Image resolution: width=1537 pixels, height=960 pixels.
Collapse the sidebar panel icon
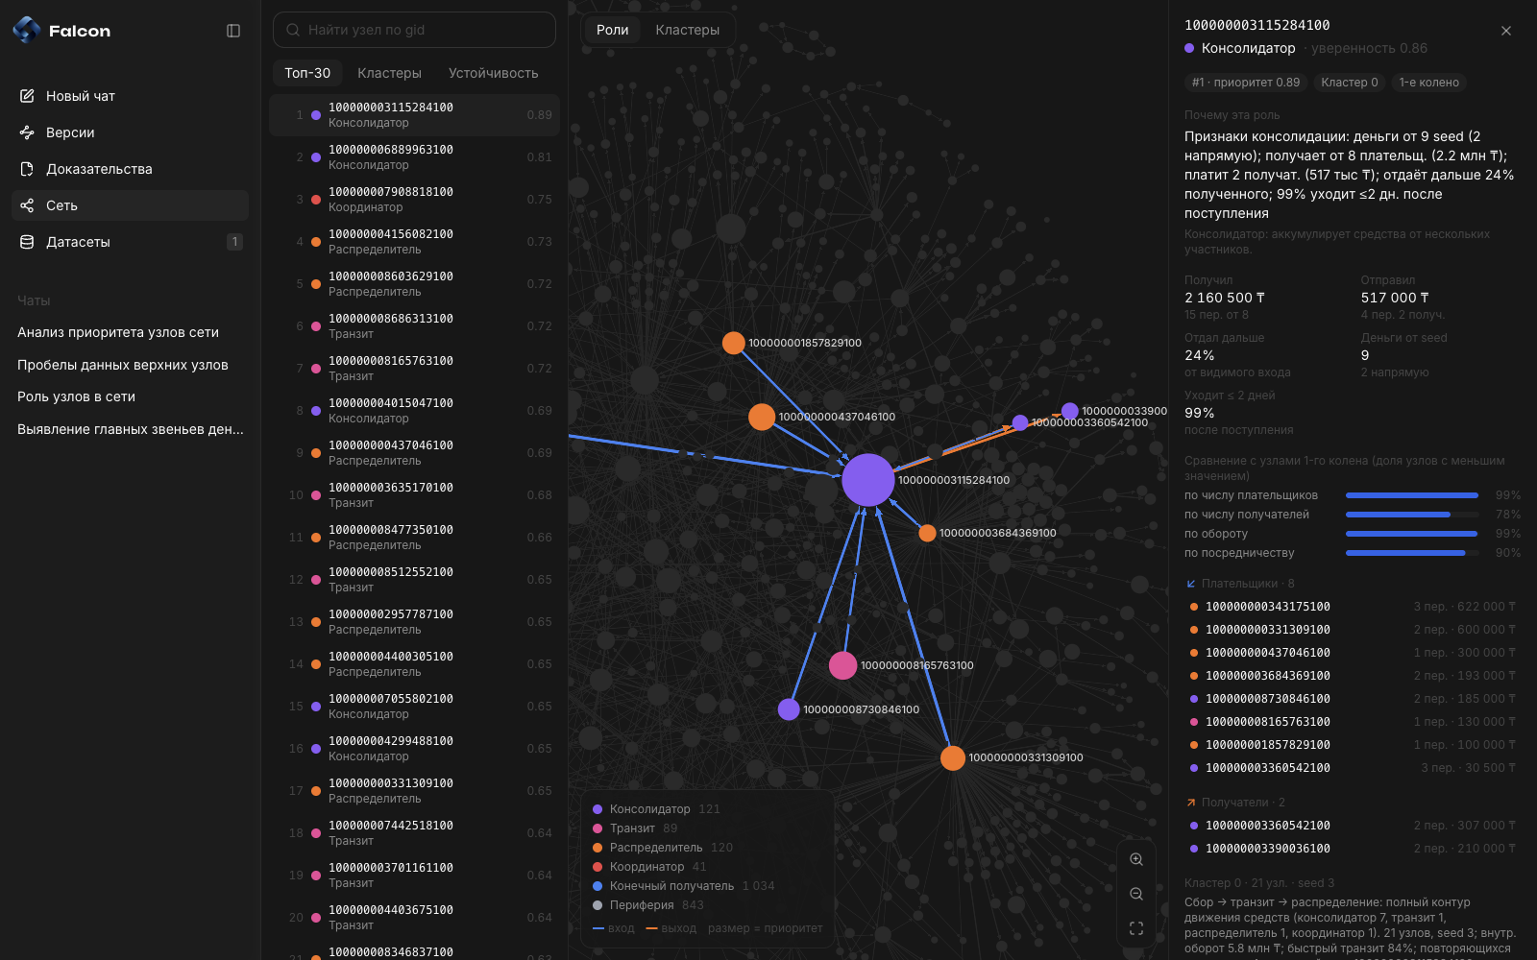[x=233, y=31]
